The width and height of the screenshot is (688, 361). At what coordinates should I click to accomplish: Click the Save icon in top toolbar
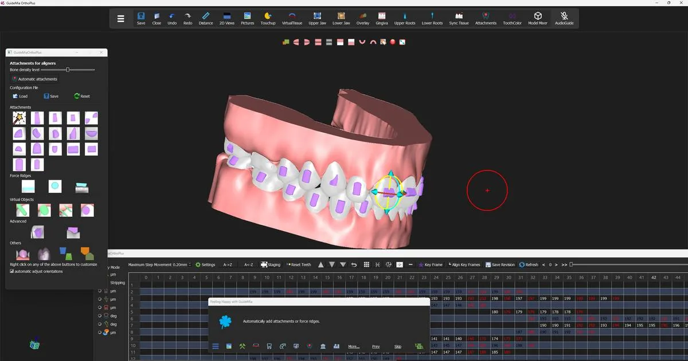tap(141, 18)
